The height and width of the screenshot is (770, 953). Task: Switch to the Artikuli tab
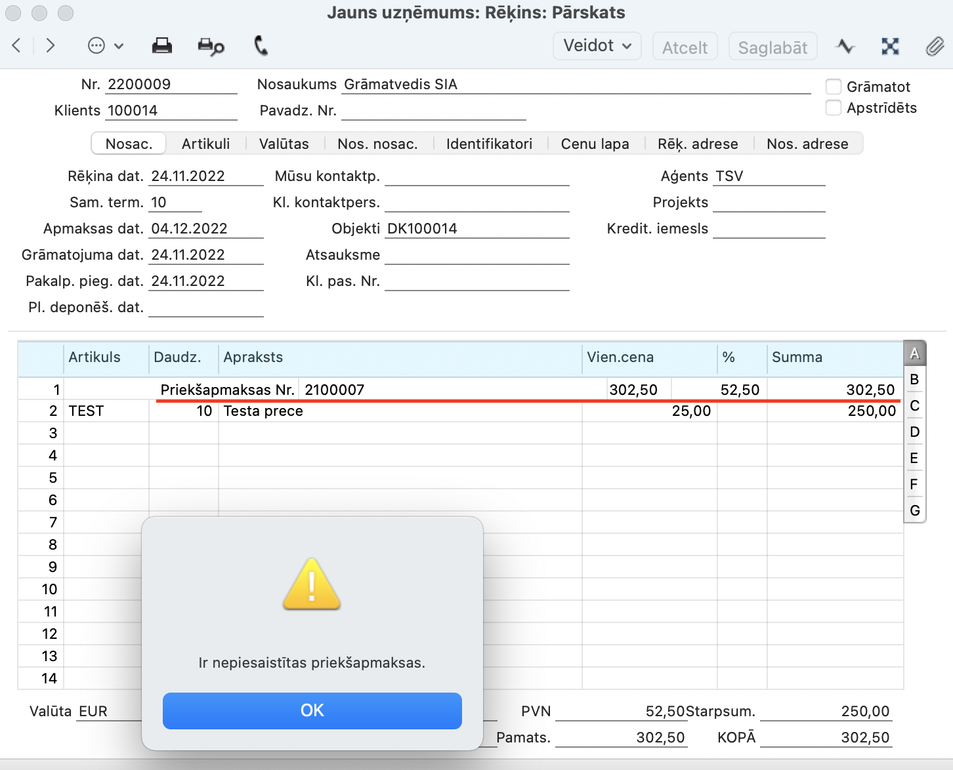[x=205, y=144]
